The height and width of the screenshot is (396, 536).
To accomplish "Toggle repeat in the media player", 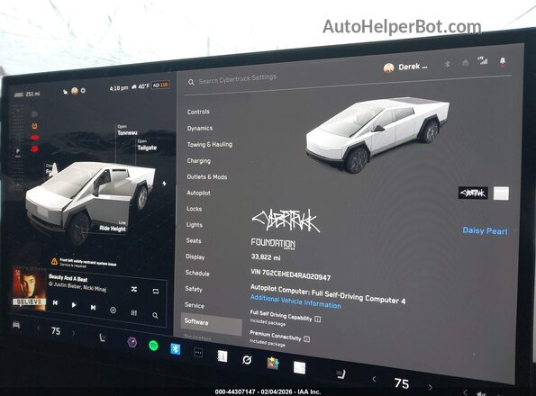I will pyautogui.click(x=156, y=292).
